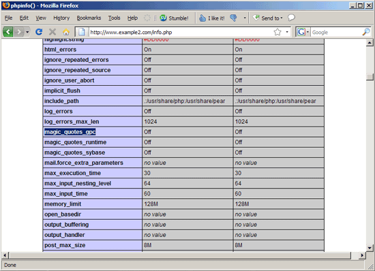This screenshot has height=271, width=375.
Task: Reload the page with the refresh icon
Action: [39, 32]
